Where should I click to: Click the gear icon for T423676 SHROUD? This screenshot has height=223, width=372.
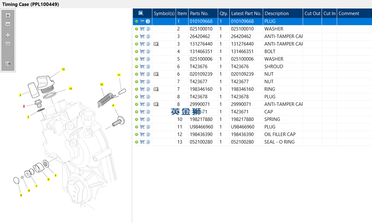(x=136, y=67)
